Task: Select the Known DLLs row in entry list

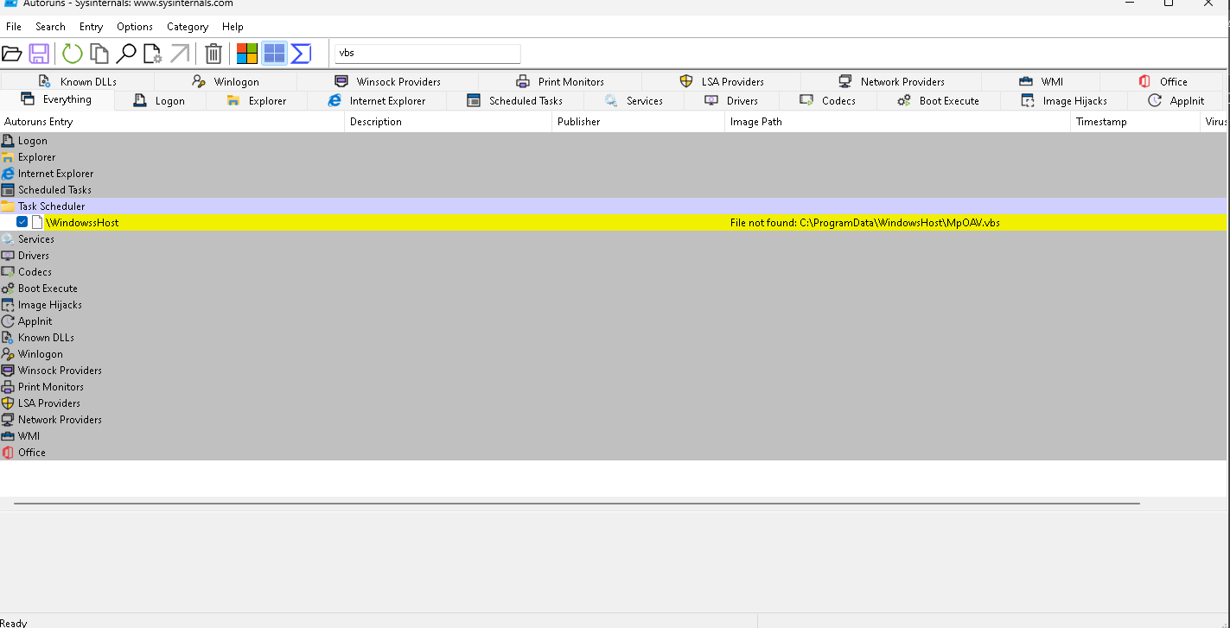Action: click(x=613, y=338)
